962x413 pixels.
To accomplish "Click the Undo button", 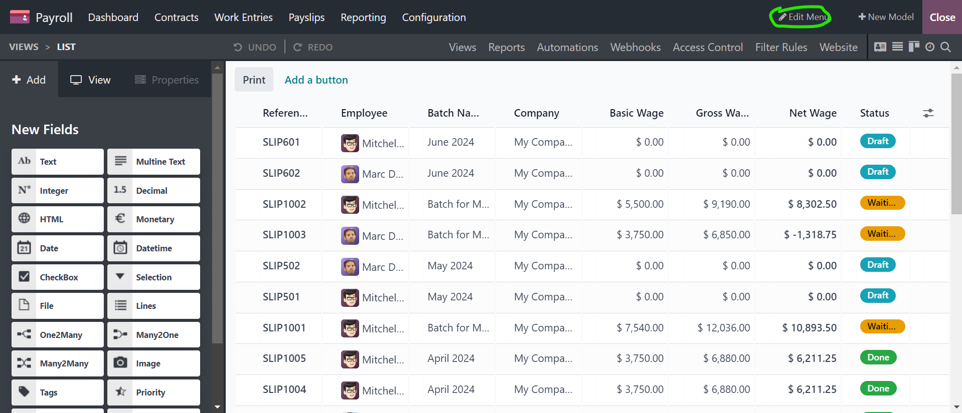I will (255, 47).
